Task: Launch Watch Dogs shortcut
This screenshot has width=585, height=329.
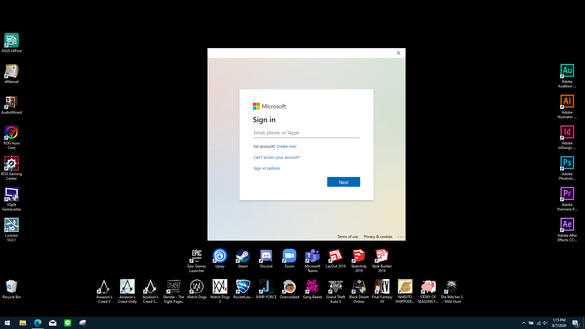Action: pos(197,289)
